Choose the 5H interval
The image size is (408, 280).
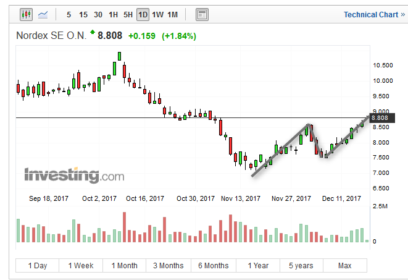point(128,15)
